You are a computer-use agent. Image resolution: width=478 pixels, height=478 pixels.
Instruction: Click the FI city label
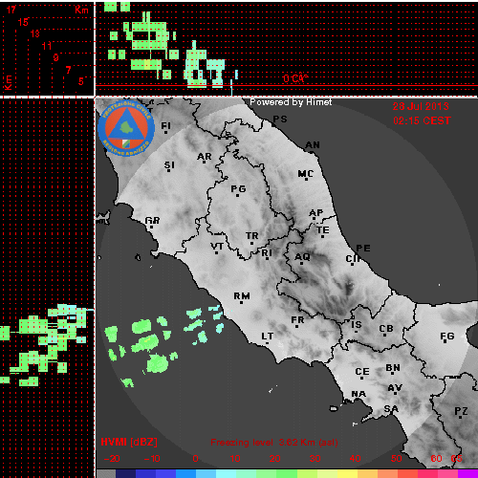pyautogui.click(x=165, y=126)
